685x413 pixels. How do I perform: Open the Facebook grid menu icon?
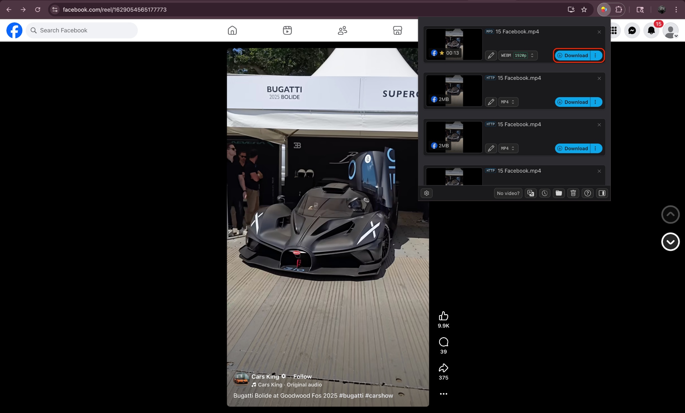coord(614,31)
